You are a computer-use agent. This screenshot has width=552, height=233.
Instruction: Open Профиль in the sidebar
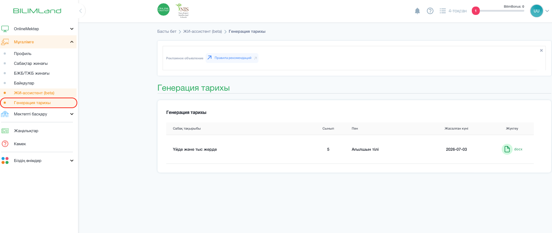point(23,54)
